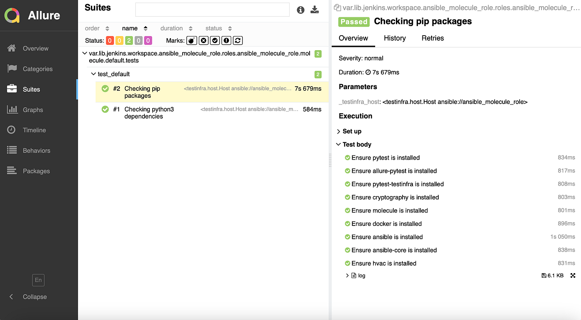Viewport: 581px width, 320px height.
Task: Switch to the Retries tab
Action: 432,38
